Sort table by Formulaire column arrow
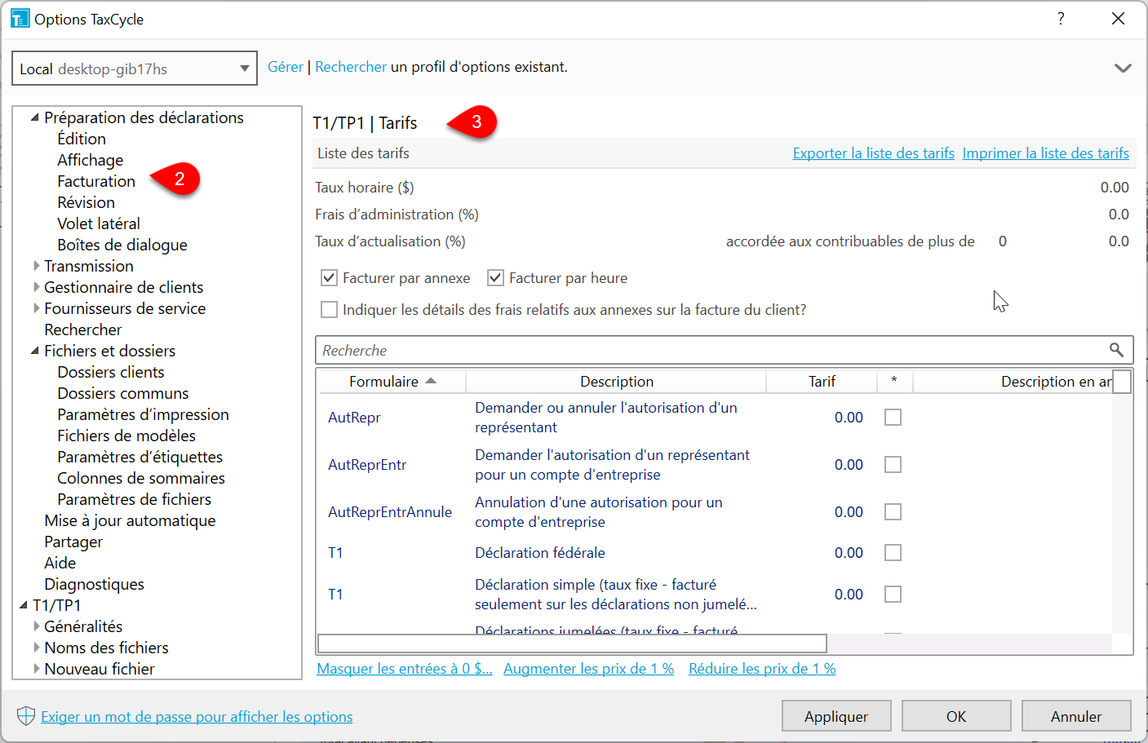Image resolution: width=1148 pixels, height=743 pixels. click(x=431, y=381)
